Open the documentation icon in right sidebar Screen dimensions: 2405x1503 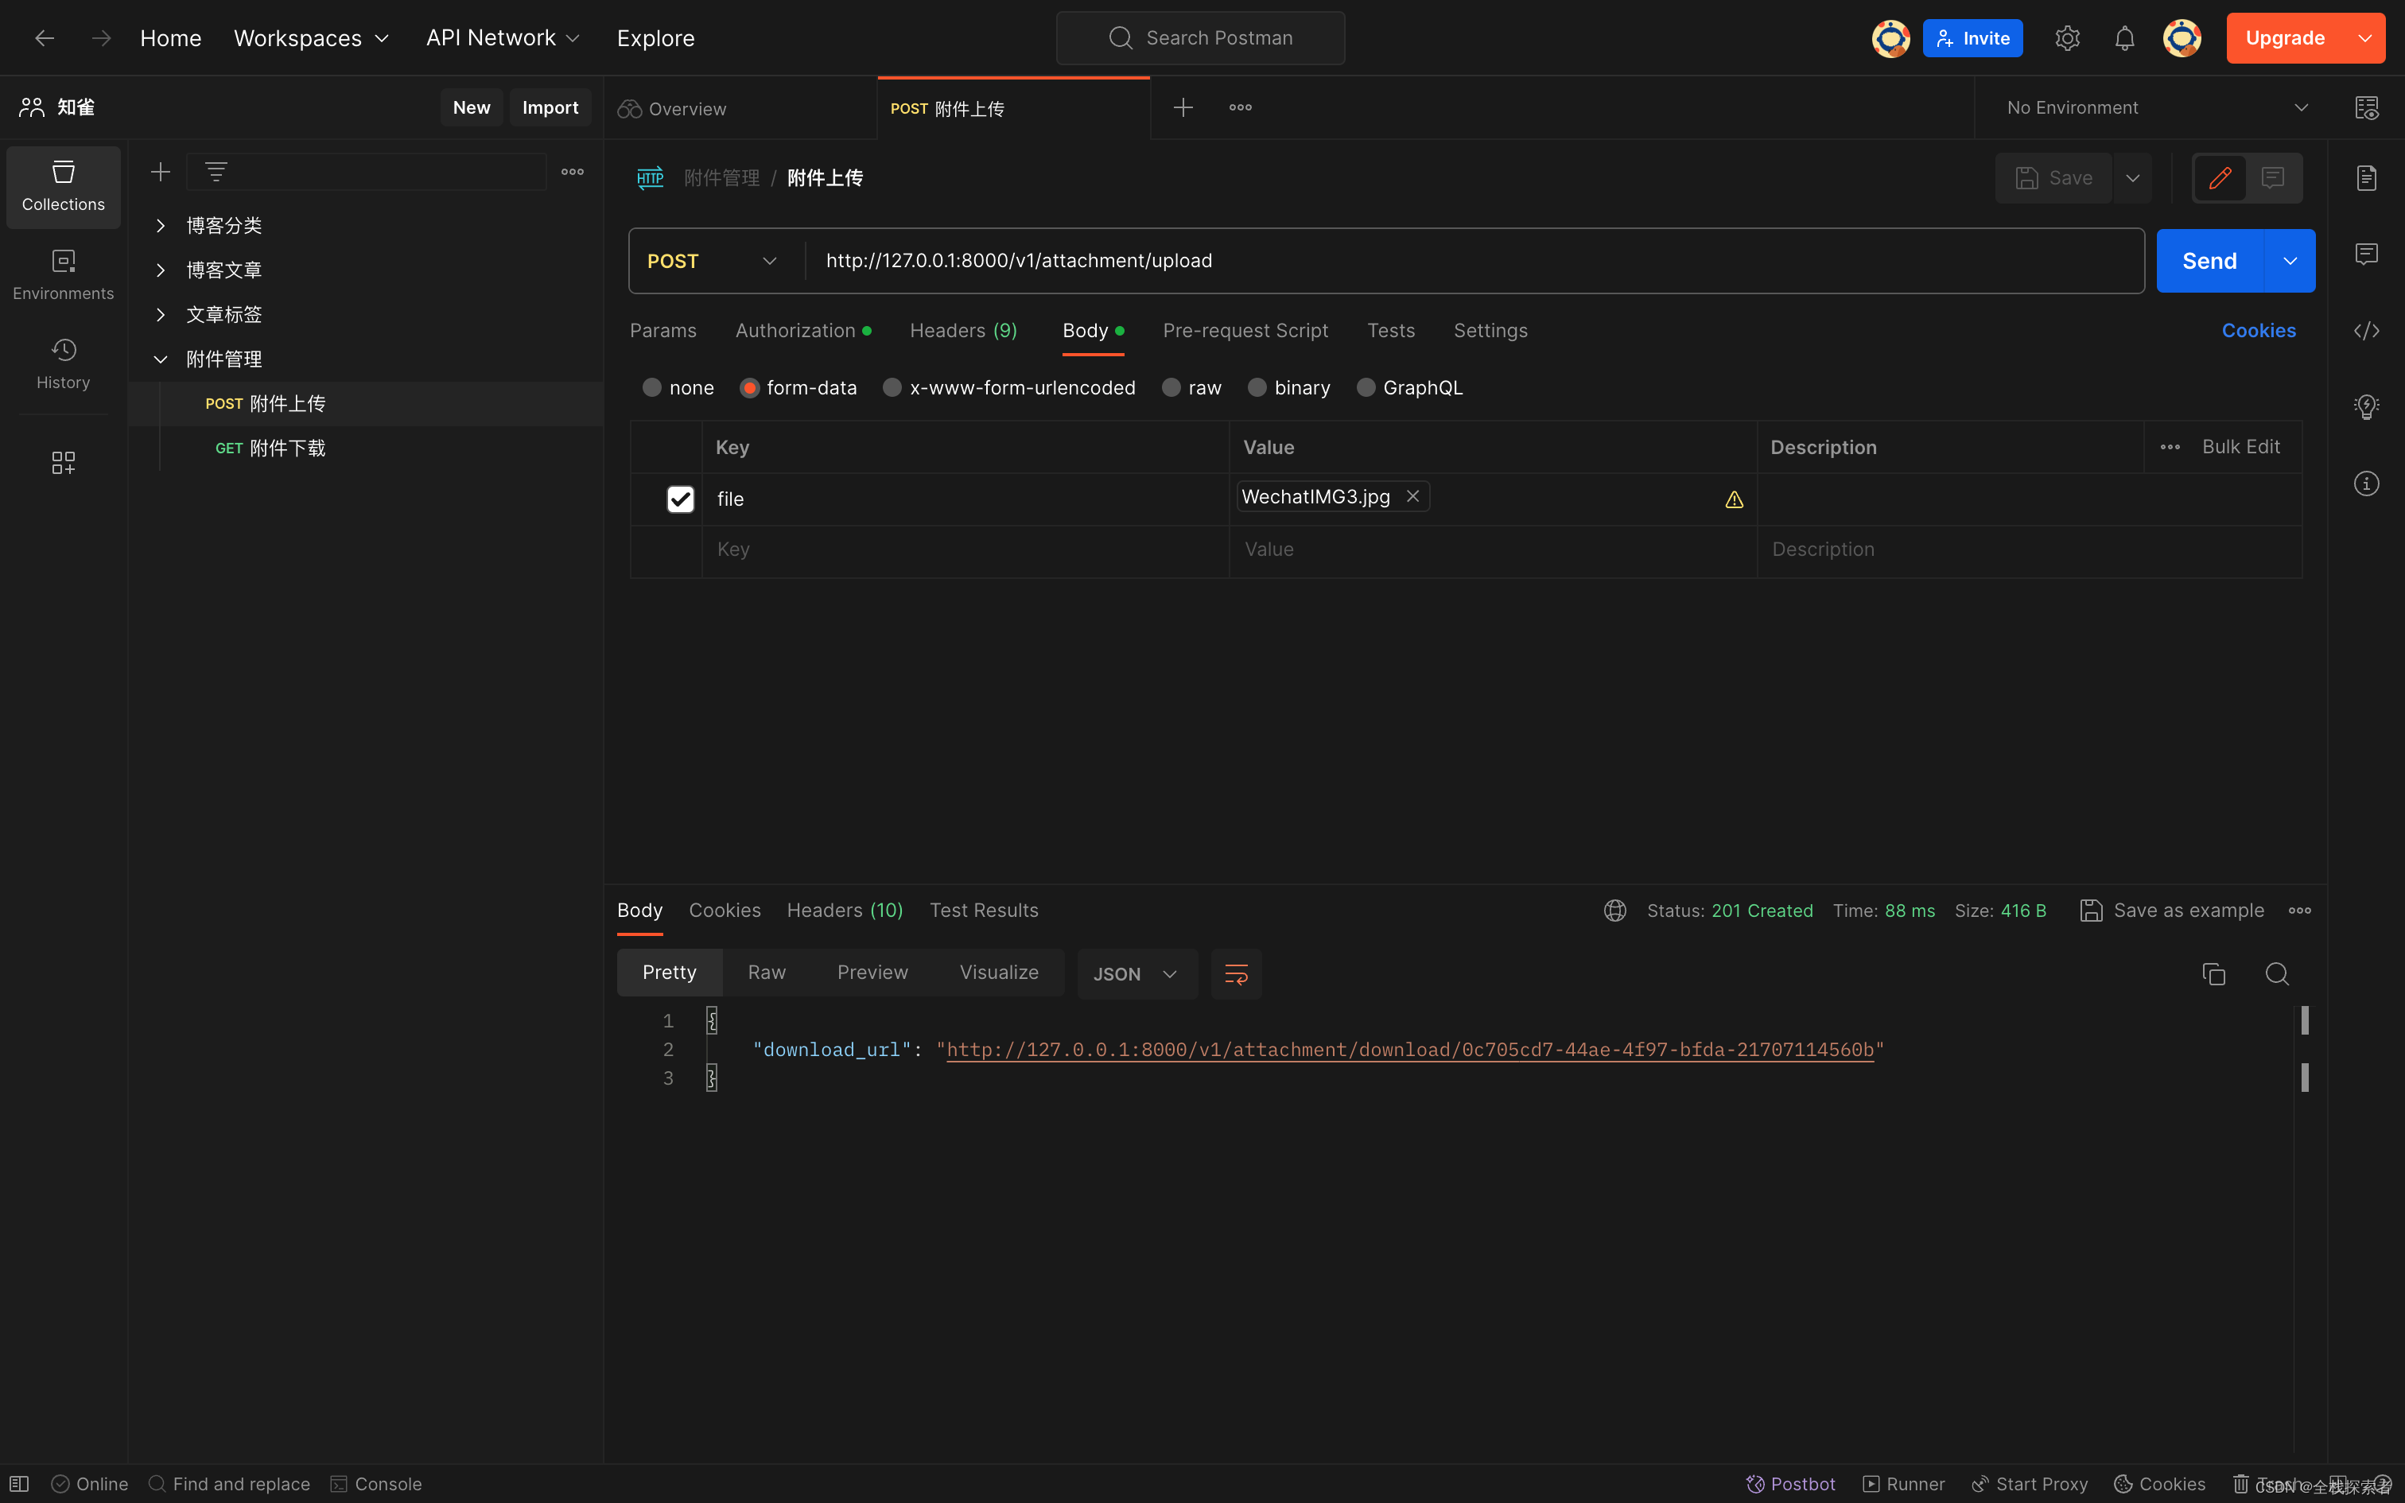click(x=2366, y=178)
